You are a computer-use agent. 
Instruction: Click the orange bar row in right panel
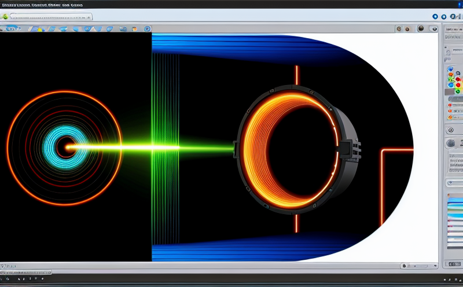455,105
